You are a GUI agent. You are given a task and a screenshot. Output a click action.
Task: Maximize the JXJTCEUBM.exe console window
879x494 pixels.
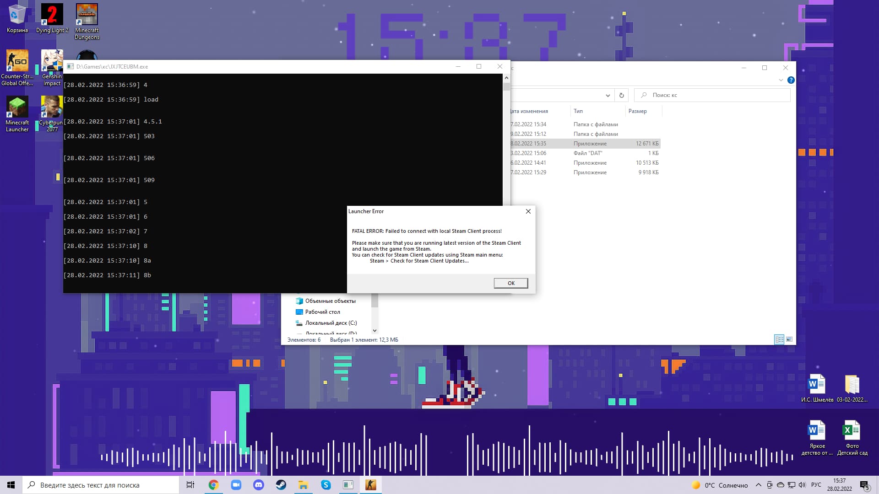click(x=479, y=66)
